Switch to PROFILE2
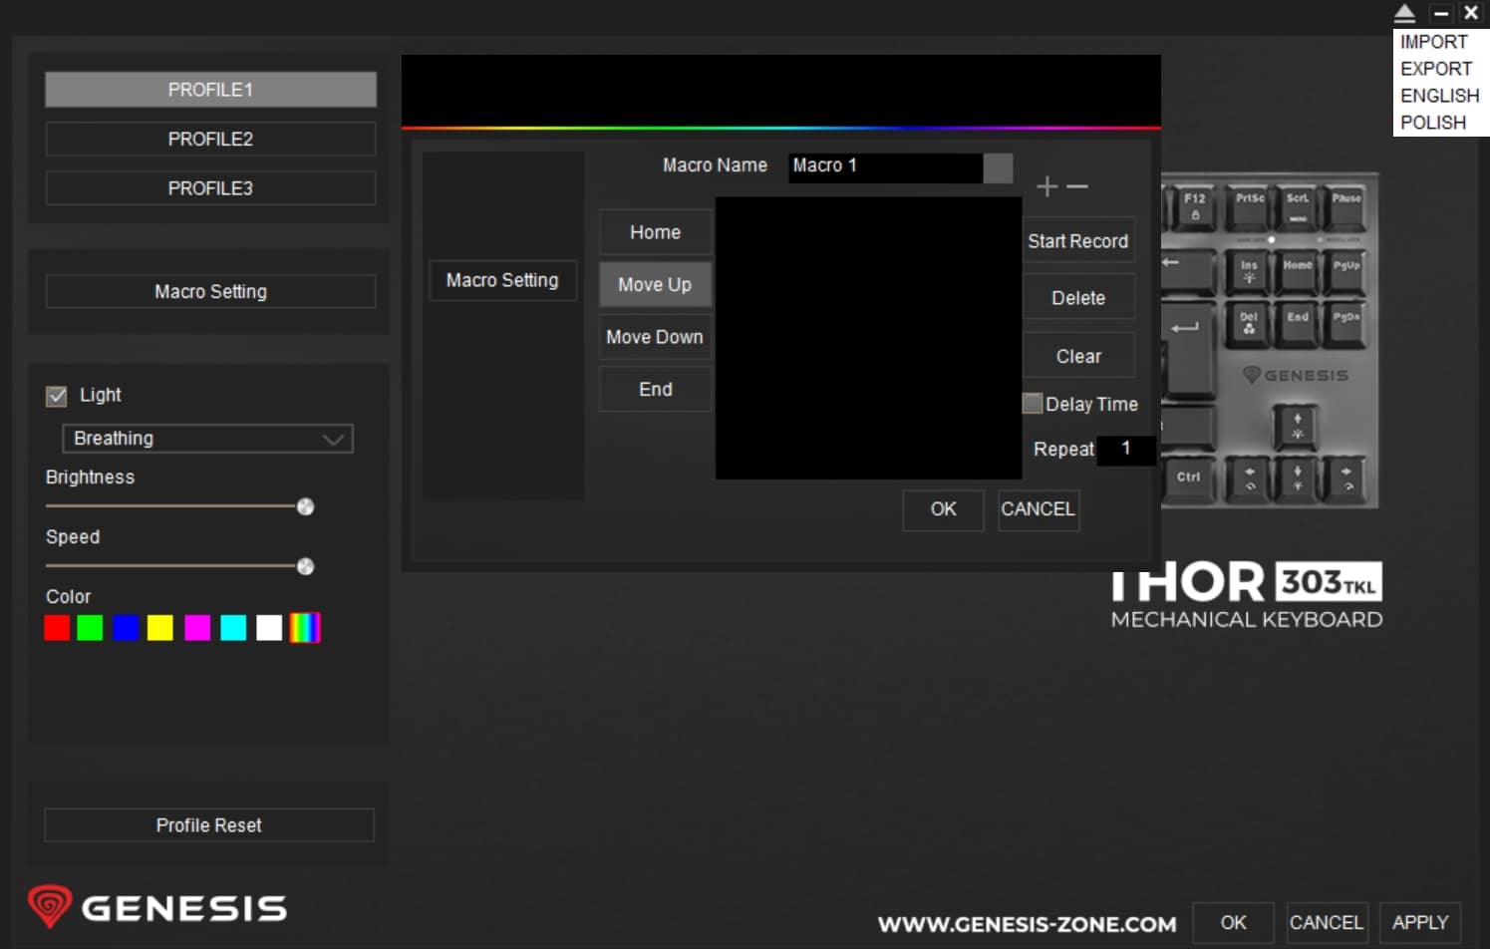 210,140
